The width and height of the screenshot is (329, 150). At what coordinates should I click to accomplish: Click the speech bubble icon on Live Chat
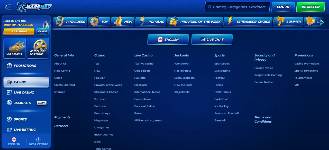203,40
